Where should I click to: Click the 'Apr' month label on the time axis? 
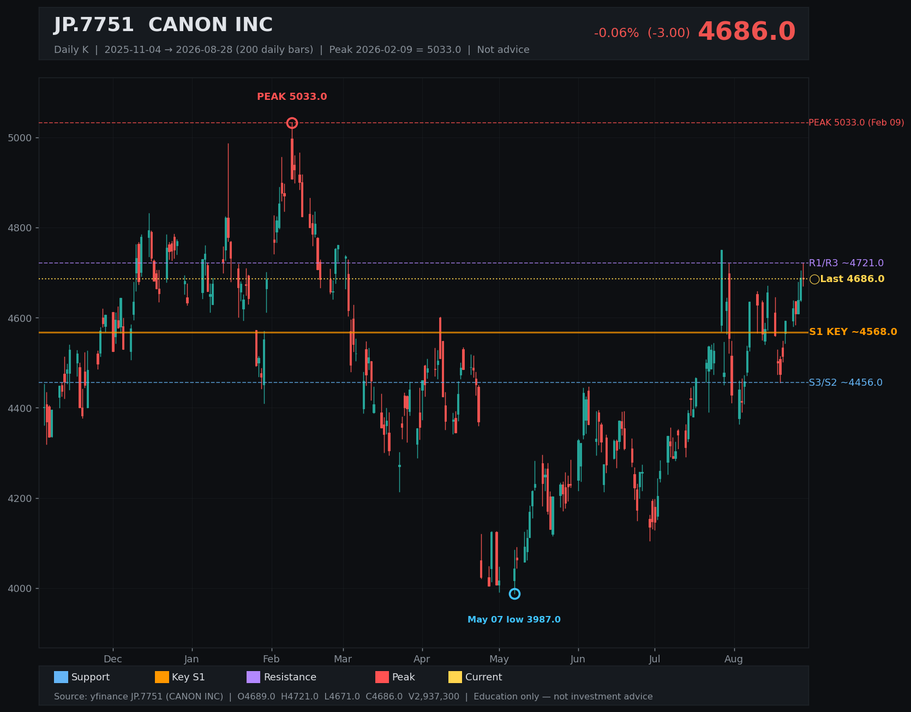pyautogui.click(x=422, y=659)
